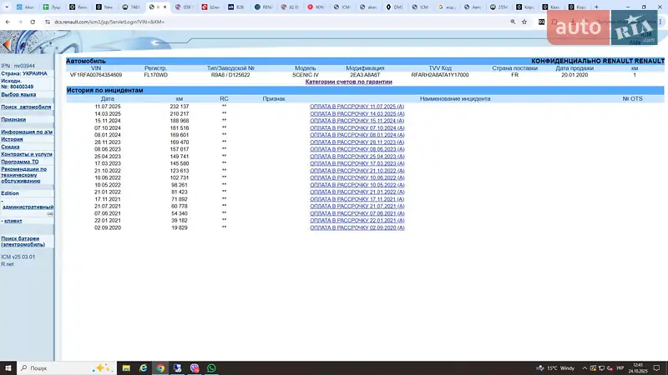Go to Контракты и услуги section
The image size is (668, 375).
point(27,154)
